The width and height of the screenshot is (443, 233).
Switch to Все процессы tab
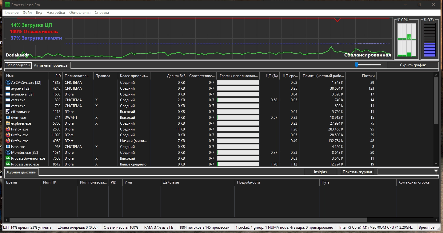[18, 65]
